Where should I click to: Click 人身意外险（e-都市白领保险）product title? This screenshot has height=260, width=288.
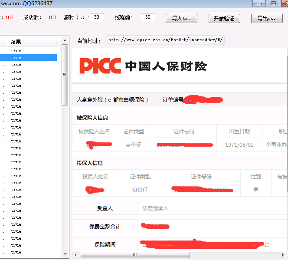112,100
